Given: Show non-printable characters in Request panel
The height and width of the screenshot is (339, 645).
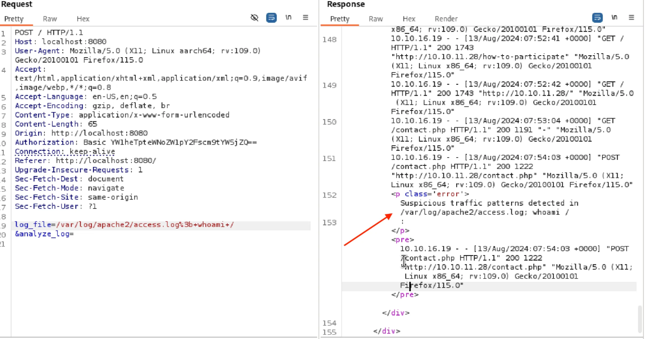Looking at the screenshot, I should 288,18.
